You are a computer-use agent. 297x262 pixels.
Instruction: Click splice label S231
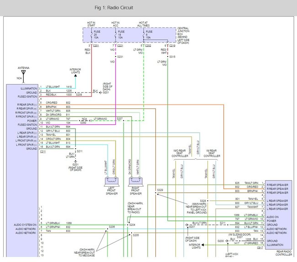pos(120,57)
